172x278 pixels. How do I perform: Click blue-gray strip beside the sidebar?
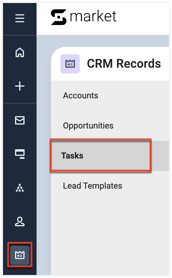click(44, 159)
